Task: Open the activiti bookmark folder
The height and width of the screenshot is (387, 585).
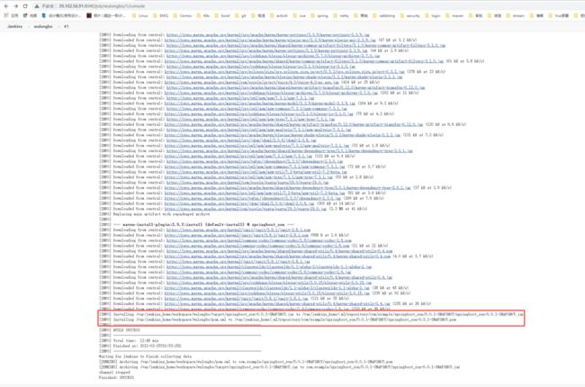Action: [x=279, y=15]
